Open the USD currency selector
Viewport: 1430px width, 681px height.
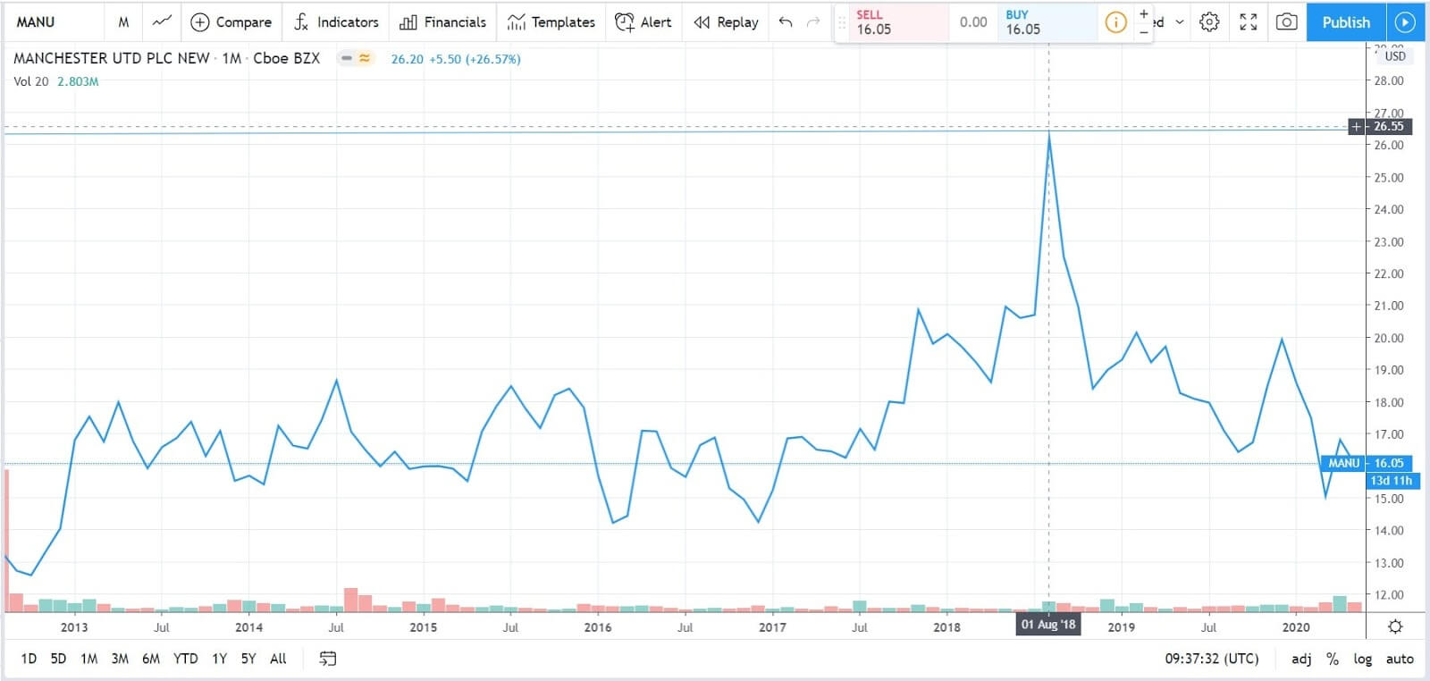[1394, 55]
